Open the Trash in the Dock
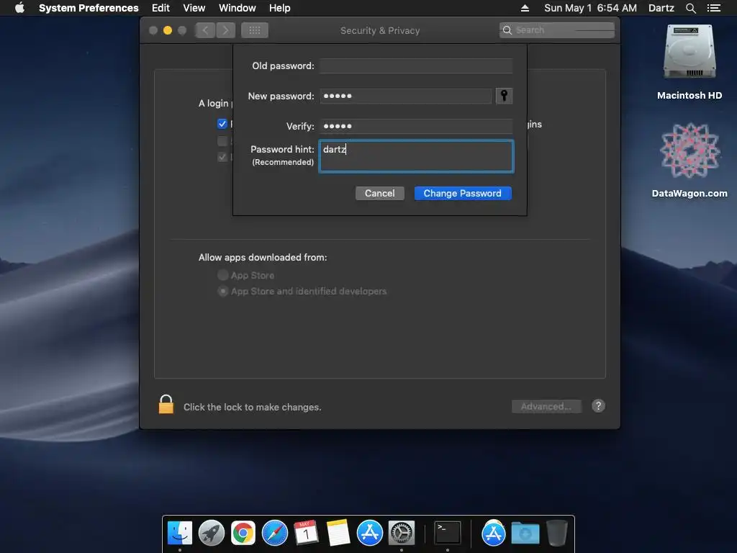The image size is (737, 553). (556, 534)
